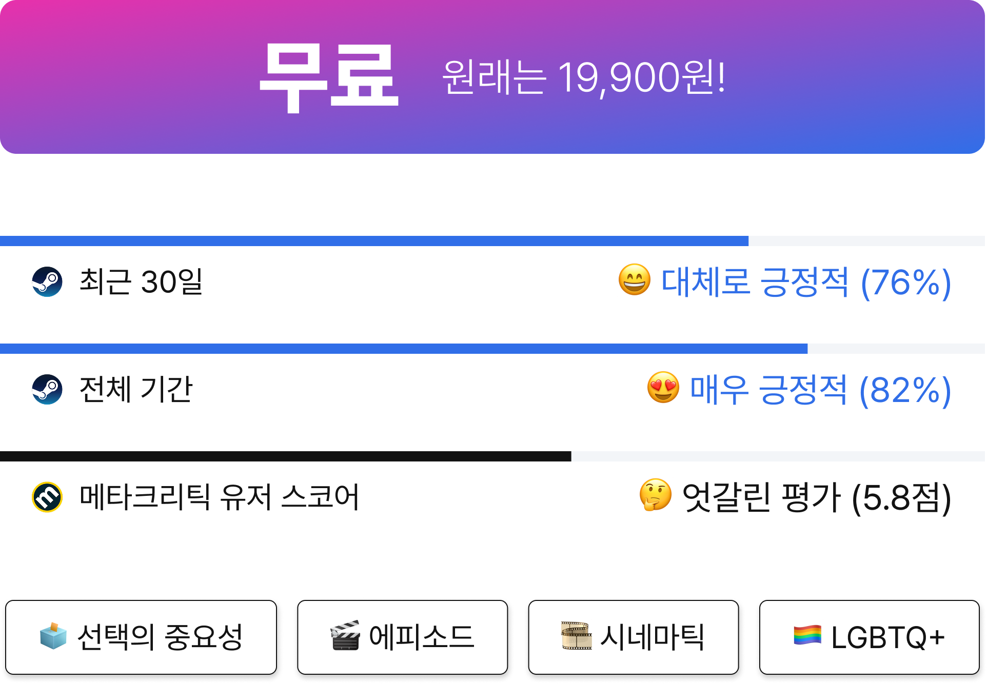987x684 pixels.
Task: Click the black Metacritic score progress bar
Action: 286,456
